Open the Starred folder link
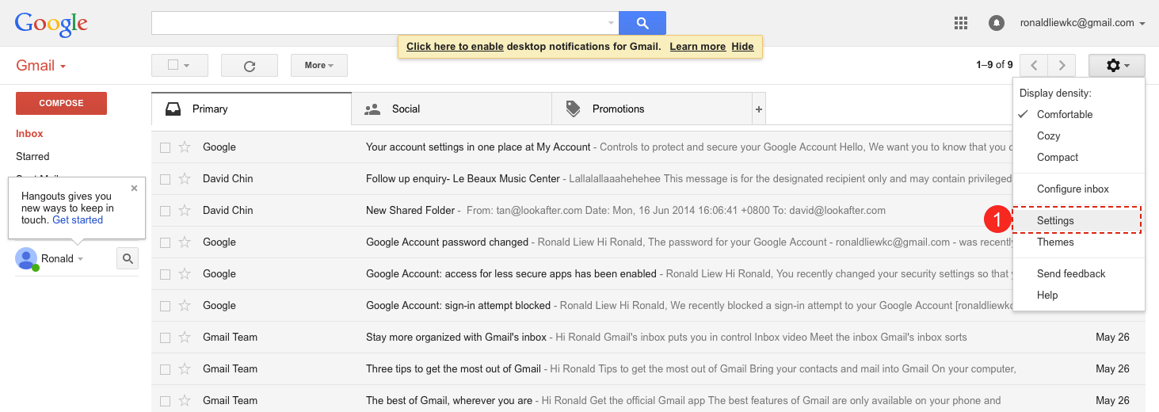Viewport: 1159px width, 412px height. 32,157
